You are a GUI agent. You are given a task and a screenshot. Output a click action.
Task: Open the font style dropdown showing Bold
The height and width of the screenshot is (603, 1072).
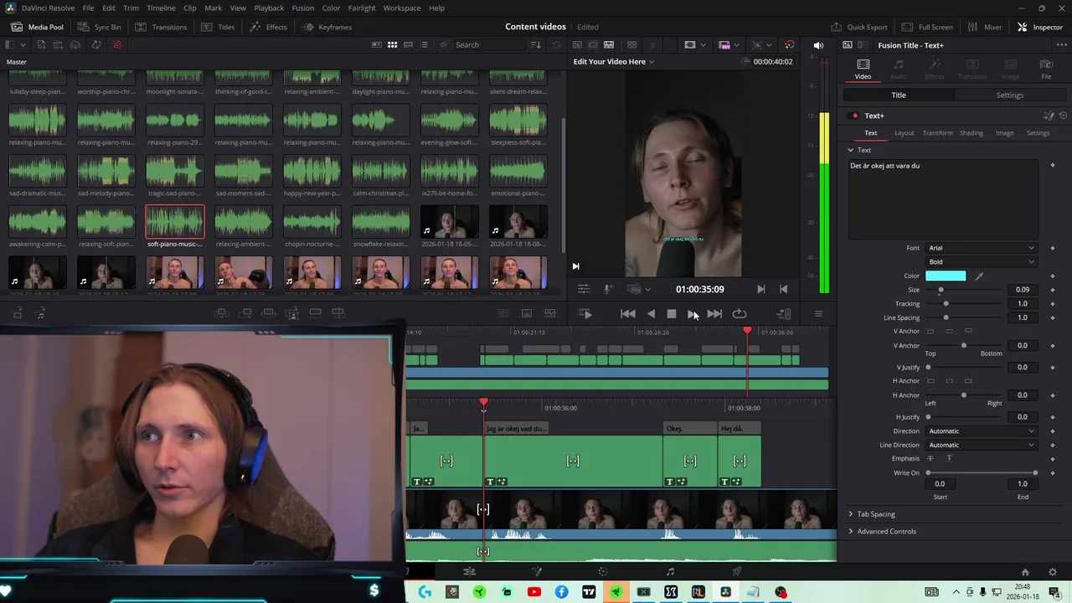pos(981,261)
